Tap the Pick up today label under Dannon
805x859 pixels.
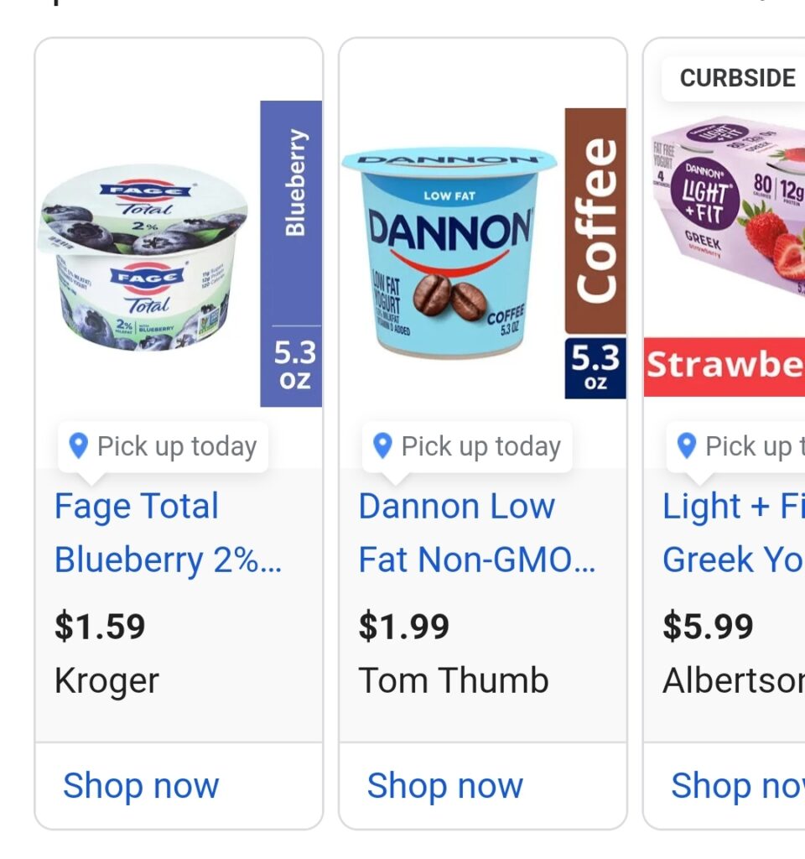coord(480,446)
